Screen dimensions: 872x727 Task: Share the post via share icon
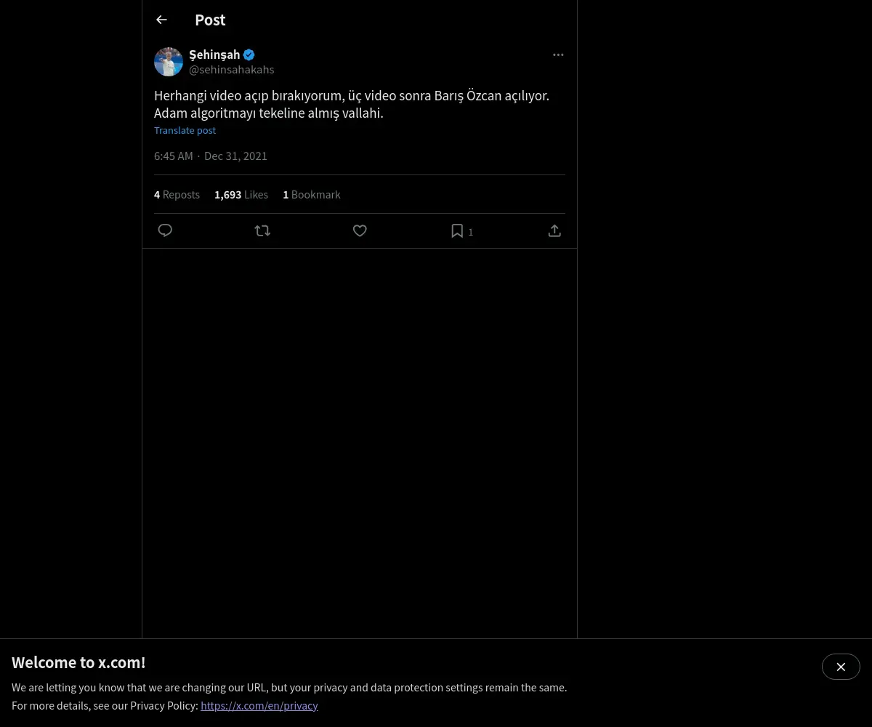click(554, 230)
